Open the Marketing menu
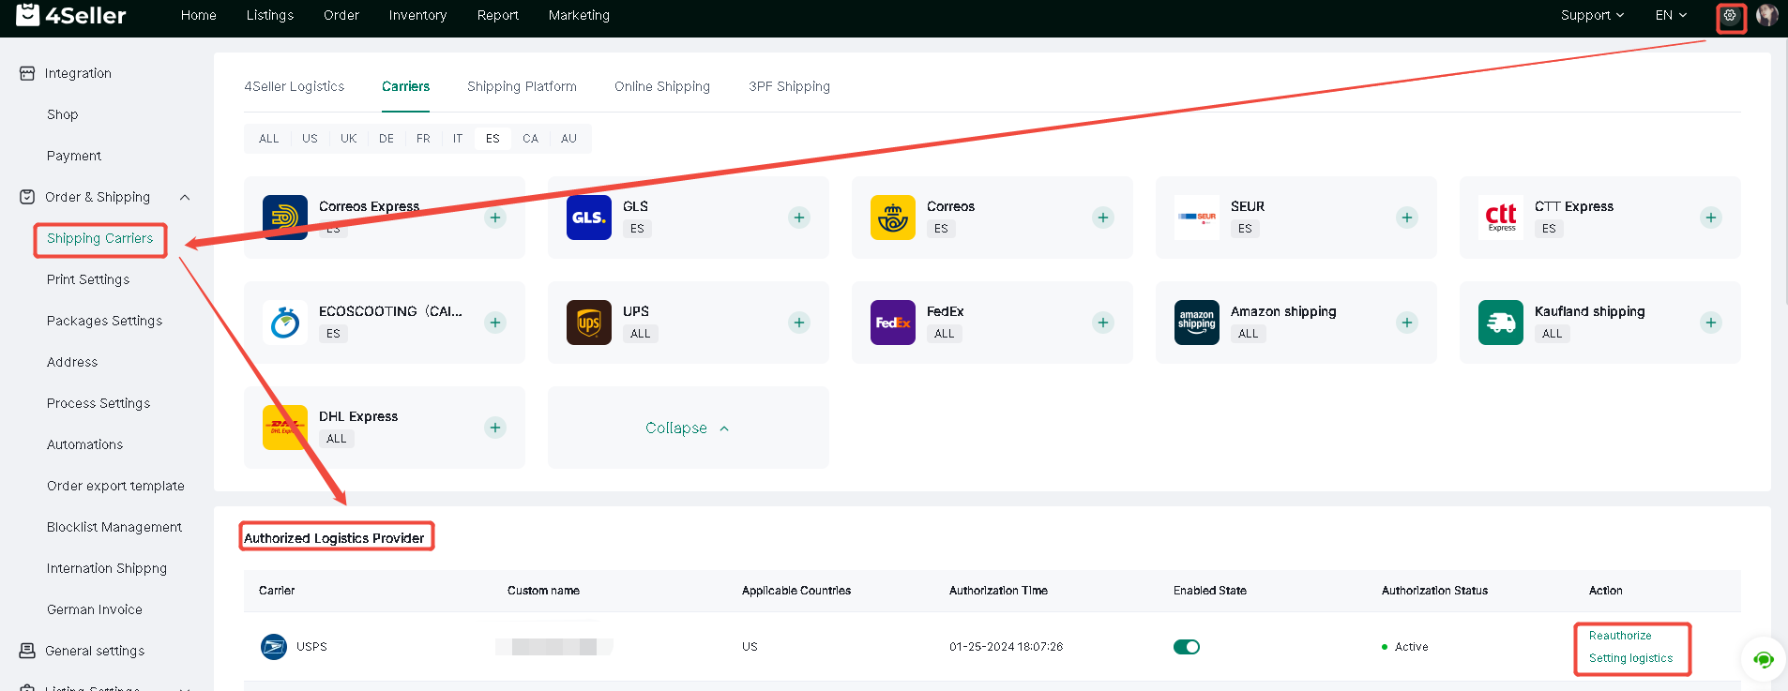Screen dimensions: 1788x691 579,15
